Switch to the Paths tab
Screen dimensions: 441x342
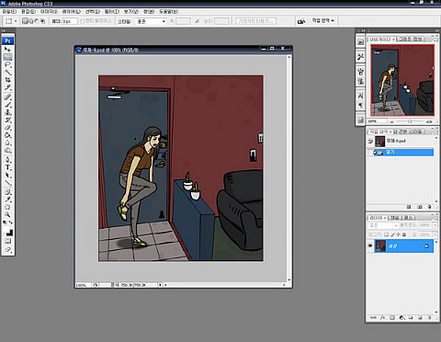(x=408, y=217)
